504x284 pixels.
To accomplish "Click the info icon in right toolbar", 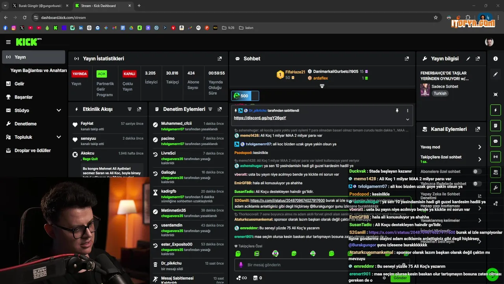I will tap(495, 58).
